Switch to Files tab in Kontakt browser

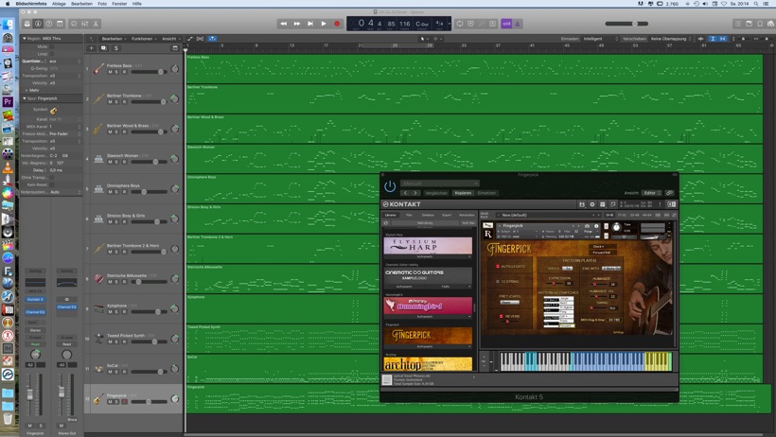[409, 216]
